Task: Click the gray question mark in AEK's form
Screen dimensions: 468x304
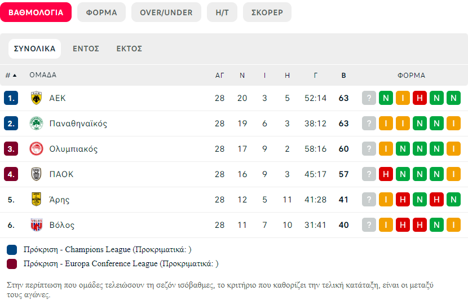Action: point(369,98)
